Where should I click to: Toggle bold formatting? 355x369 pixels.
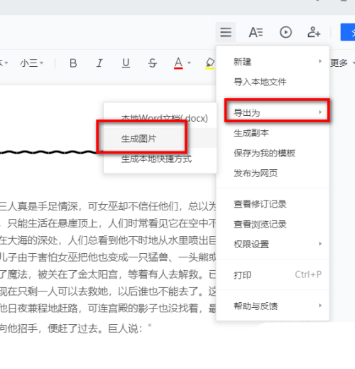pyautogui.click(x=73, y=63)
